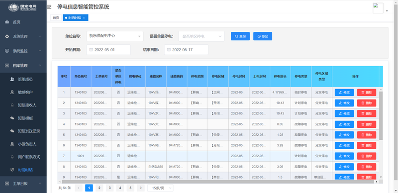Open the user avatar menu
398x193 pixels.
[378, 8]
